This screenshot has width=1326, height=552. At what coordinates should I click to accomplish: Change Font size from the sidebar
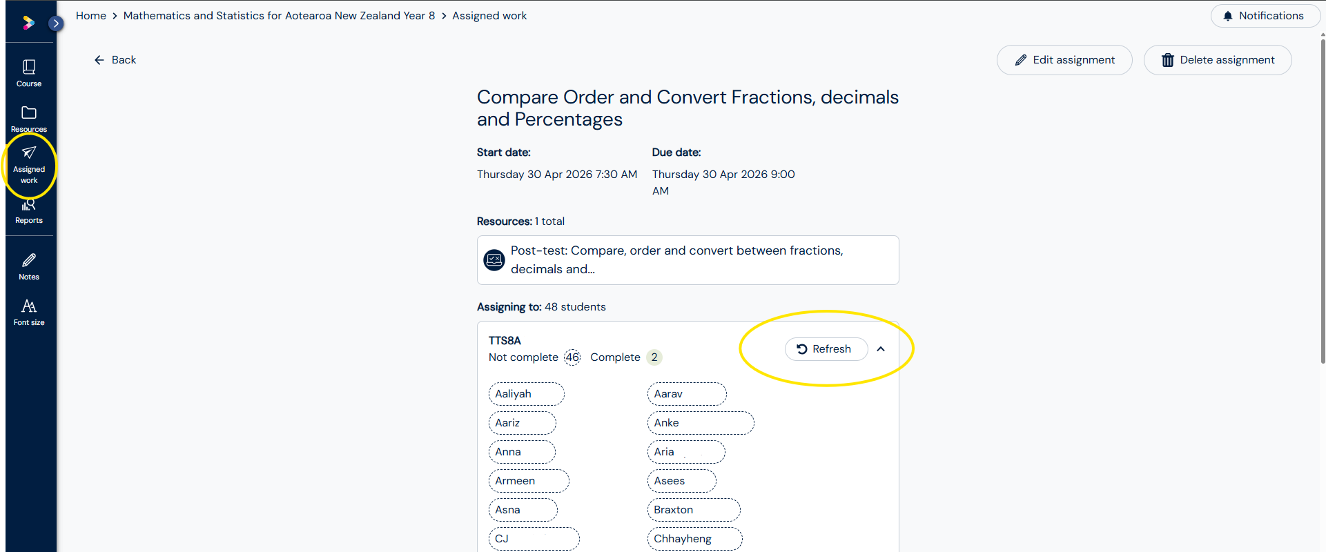[x=29, y=312]
